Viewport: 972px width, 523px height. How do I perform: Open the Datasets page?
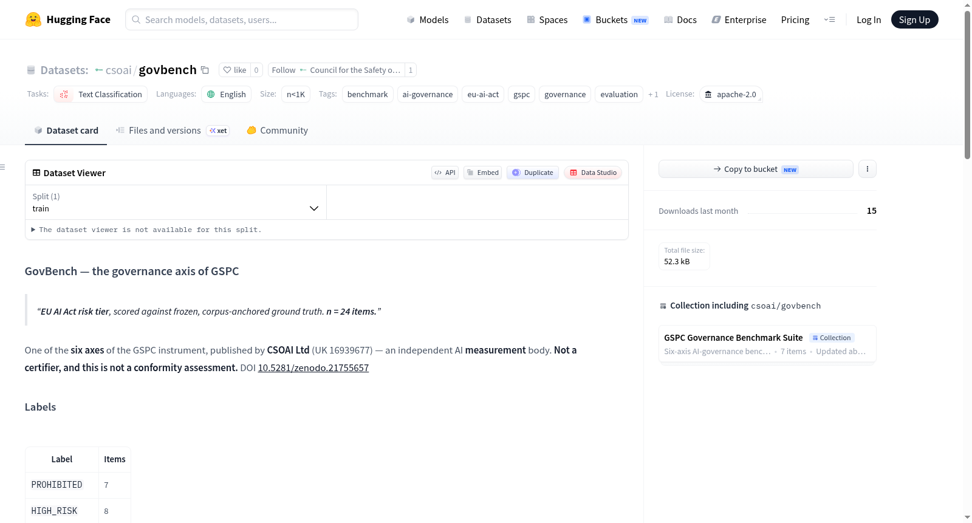[x=488, y=19]
